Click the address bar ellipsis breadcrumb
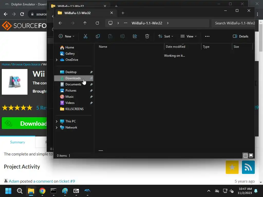This screenshot has height=197, width=263. (125, 23)
